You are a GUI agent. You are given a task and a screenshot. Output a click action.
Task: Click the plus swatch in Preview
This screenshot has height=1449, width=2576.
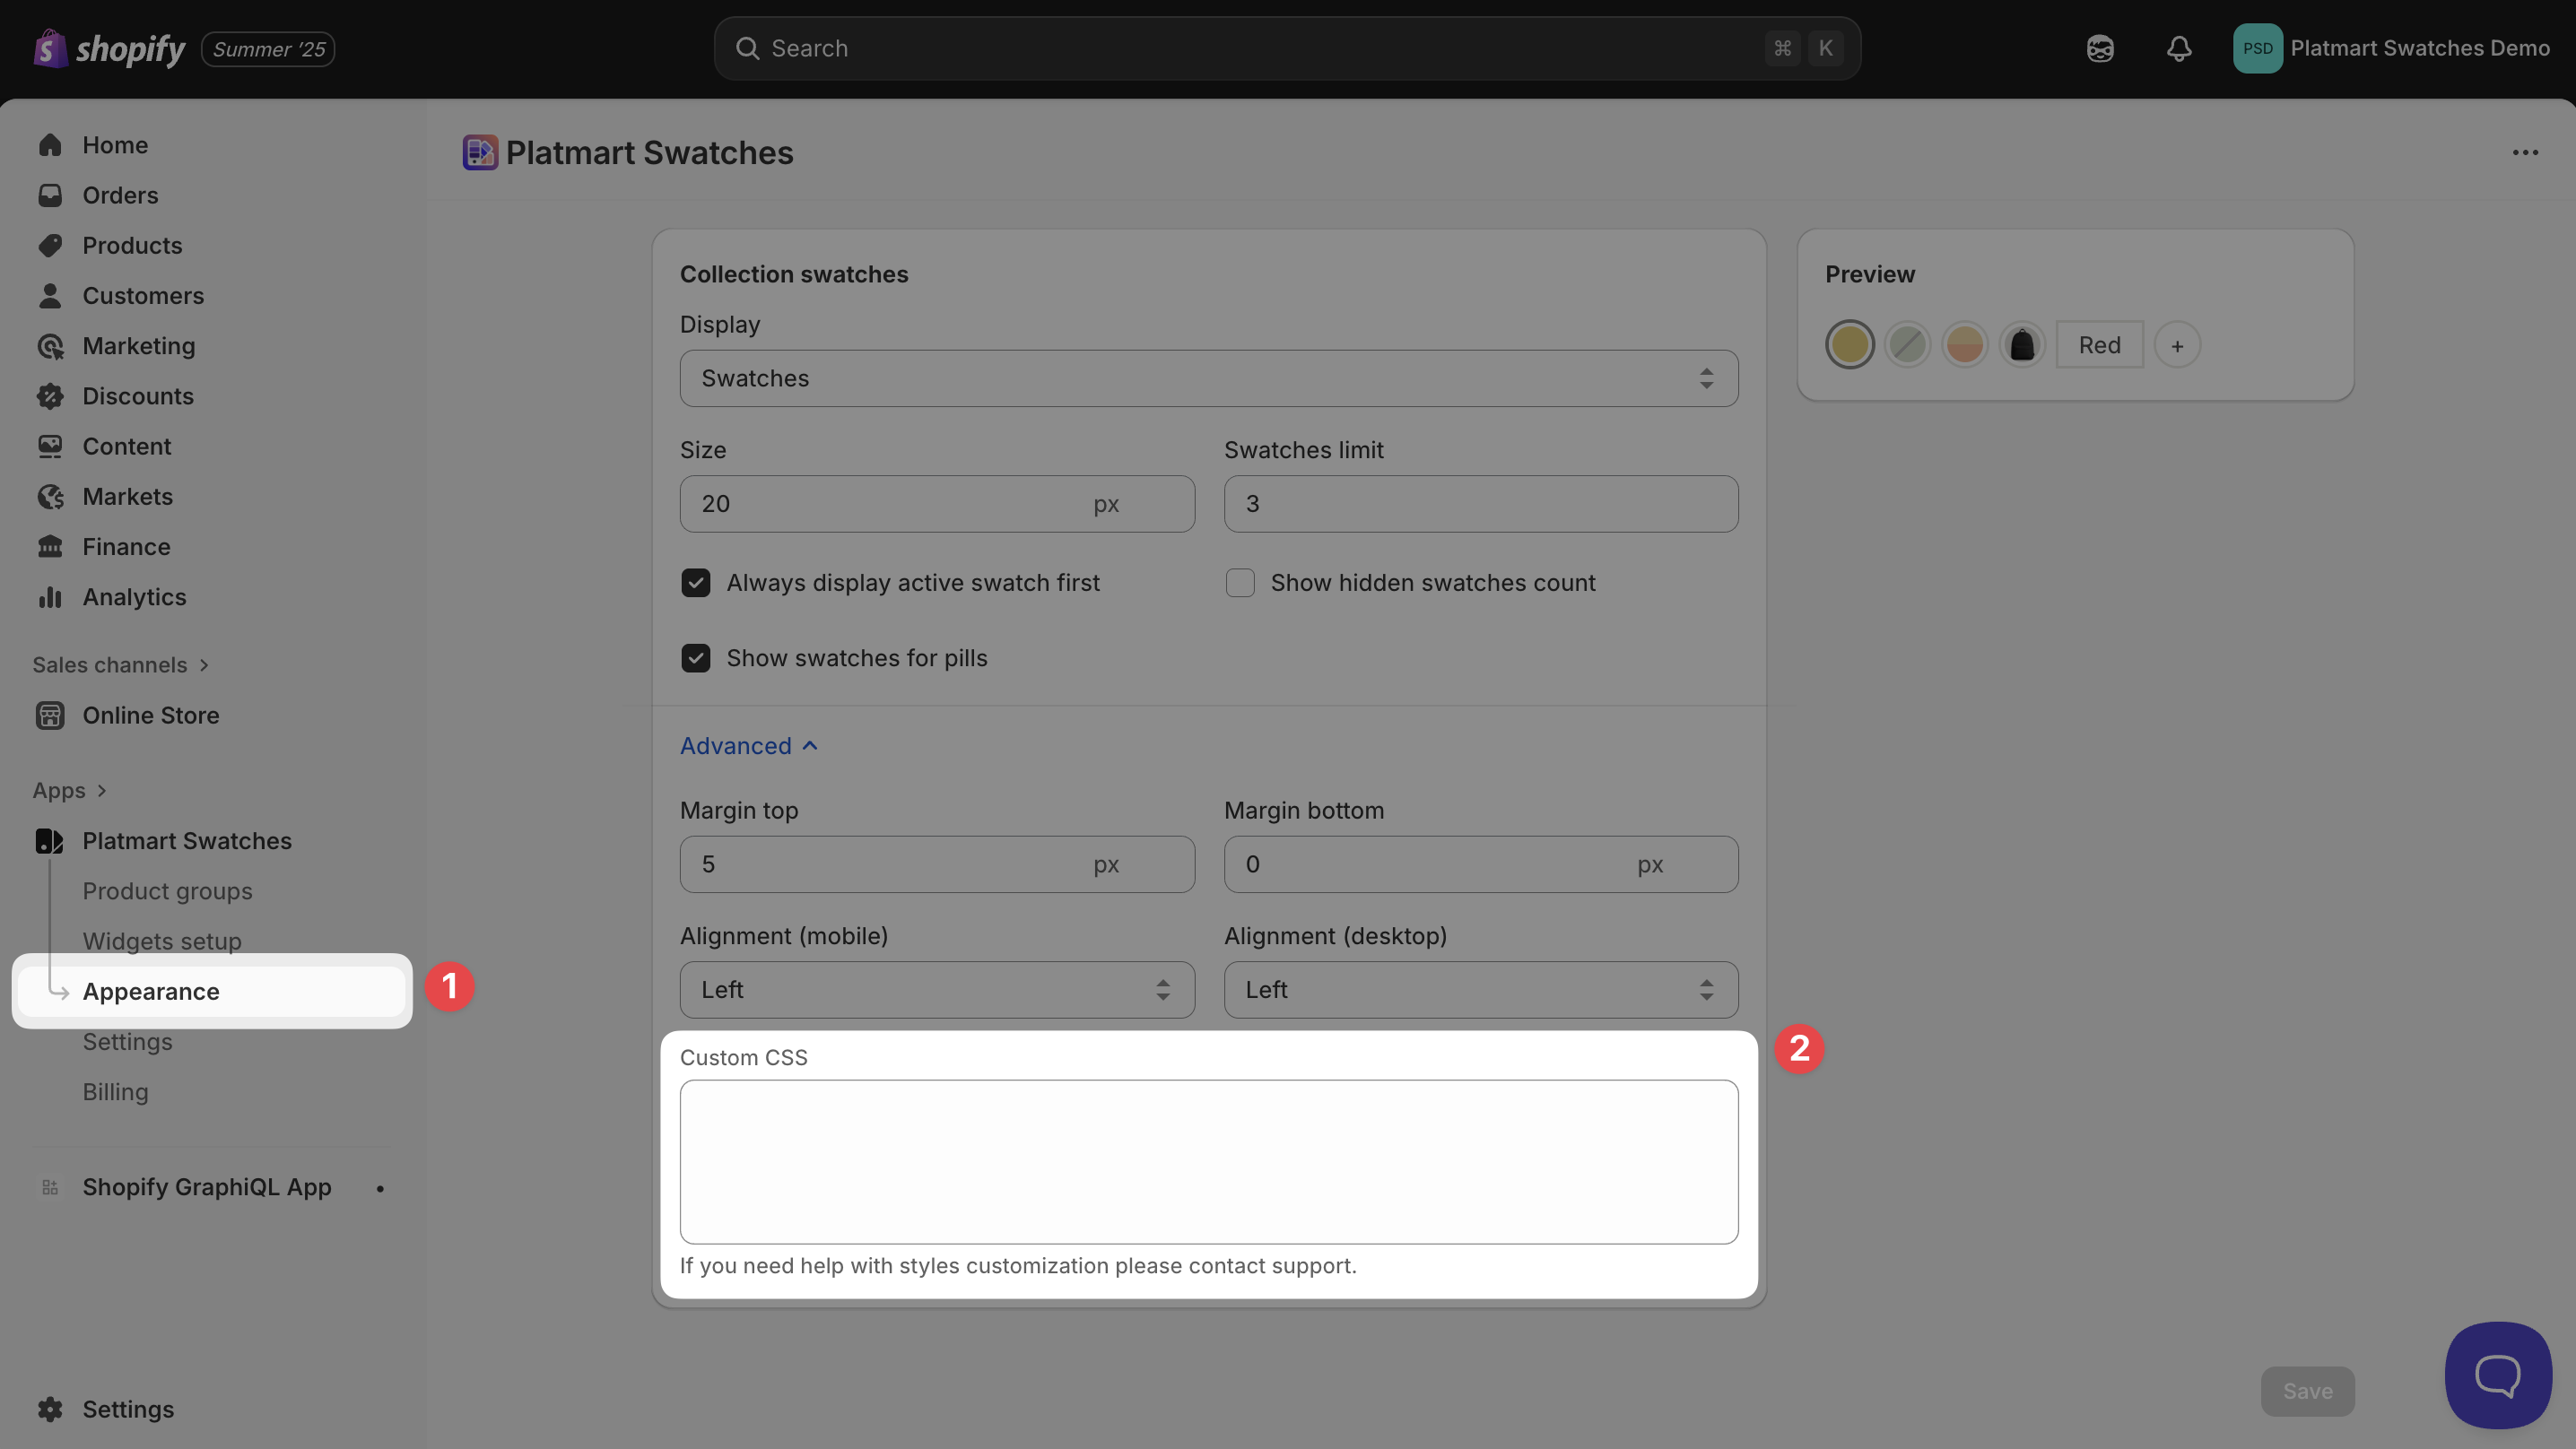click(2177, 345)
